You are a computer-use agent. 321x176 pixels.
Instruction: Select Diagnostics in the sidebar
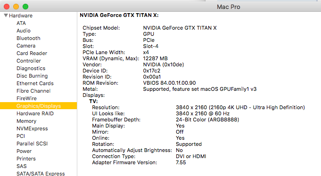point(31,68)
